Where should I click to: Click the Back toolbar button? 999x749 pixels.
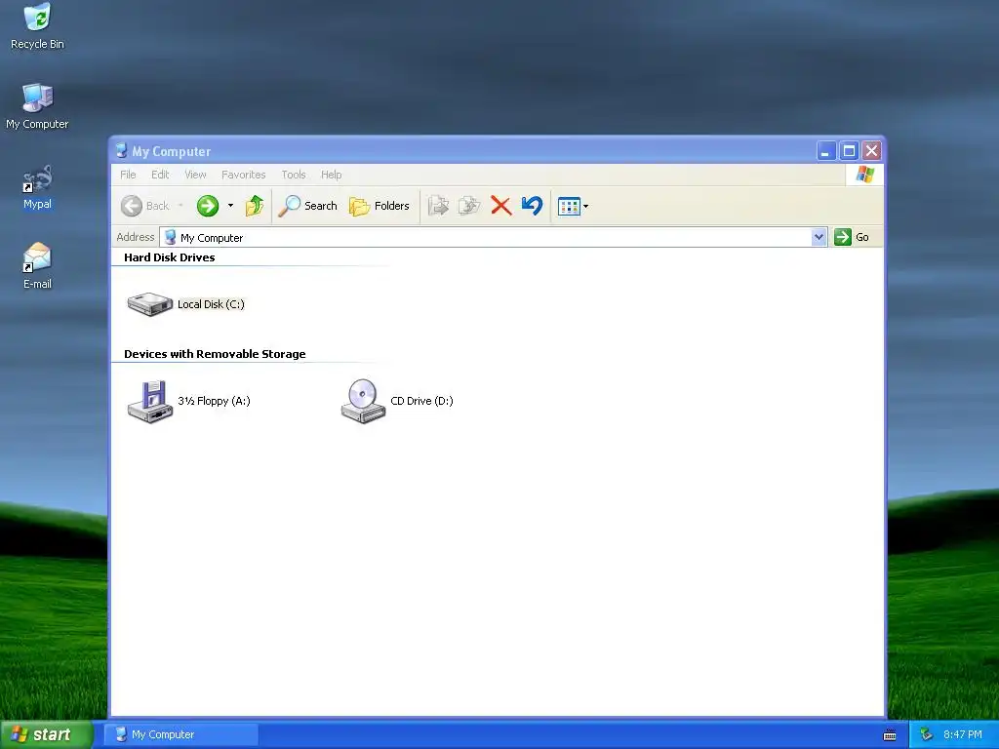[x=145, y=206]
